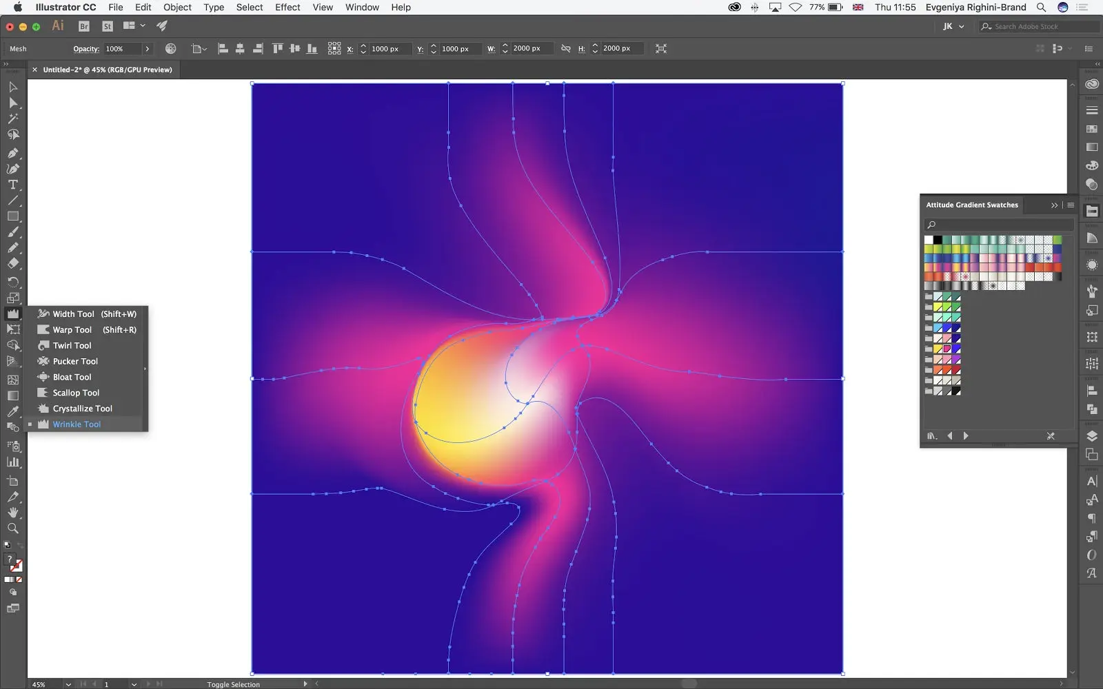Select the Pen tool

pos(12,153)
